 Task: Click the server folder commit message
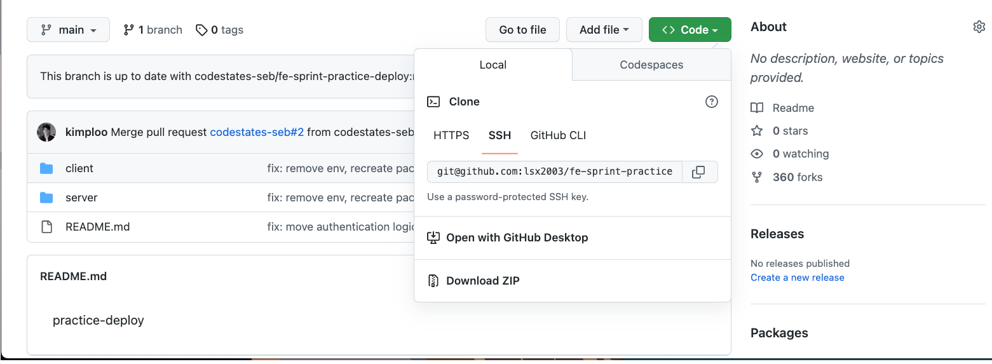coord(341,198)
